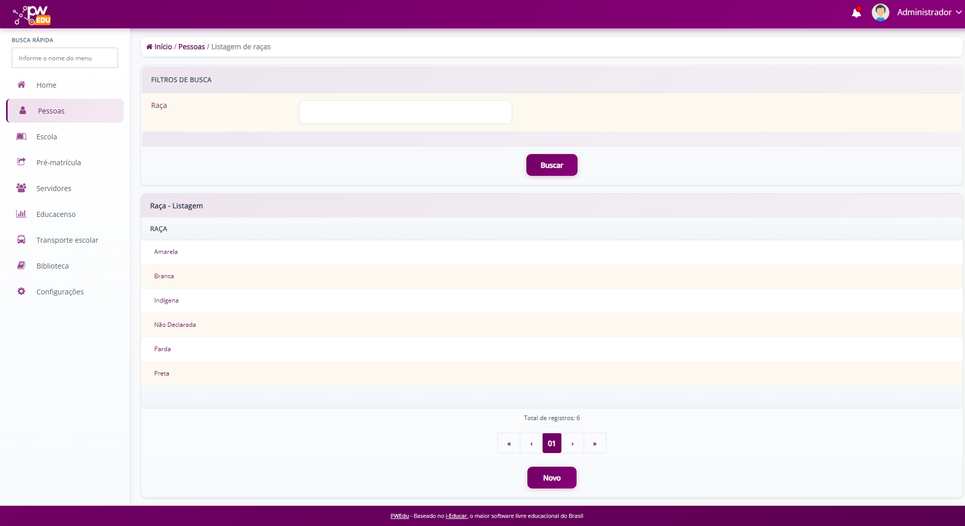
Task: Go to the next page arrow
Action: click(573, 443)
